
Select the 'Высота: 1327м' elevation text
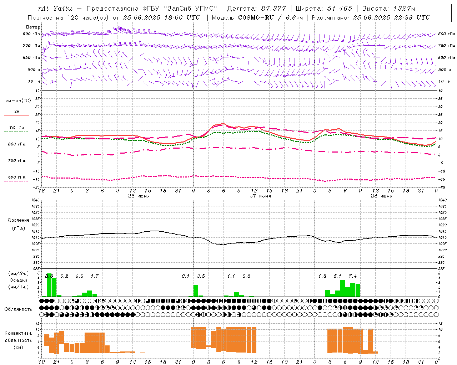pos(388,9)
